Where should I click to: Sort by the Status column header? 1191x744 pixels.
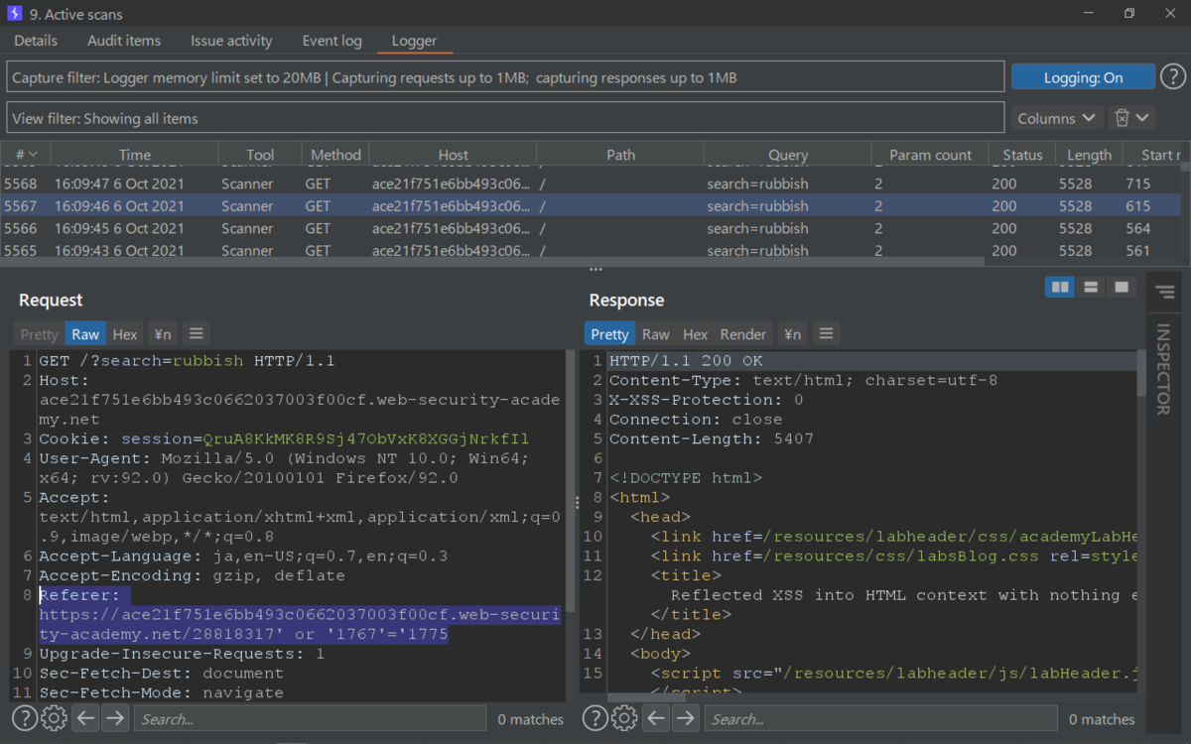(1022, 155)
